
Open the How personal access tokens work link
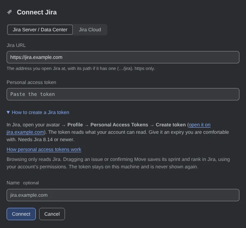[x=44, y=149]
